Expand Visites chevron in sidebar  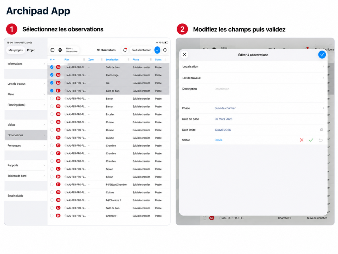point(44,125)
